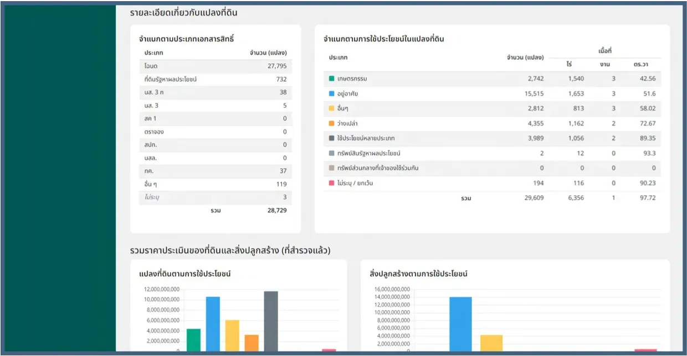Click the orange ว่างเปล่า legend square

click(331, 123)
